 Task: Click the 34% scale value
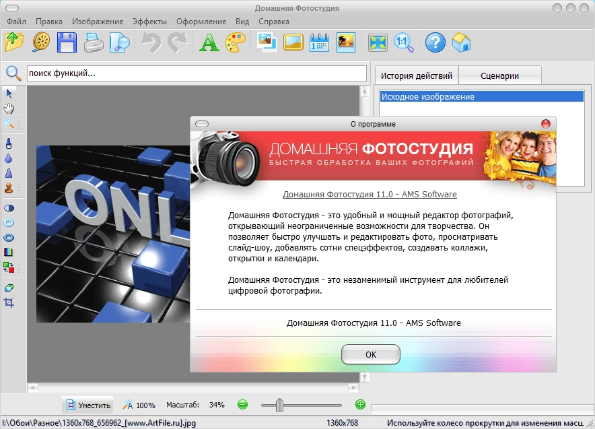coord(217,405)
